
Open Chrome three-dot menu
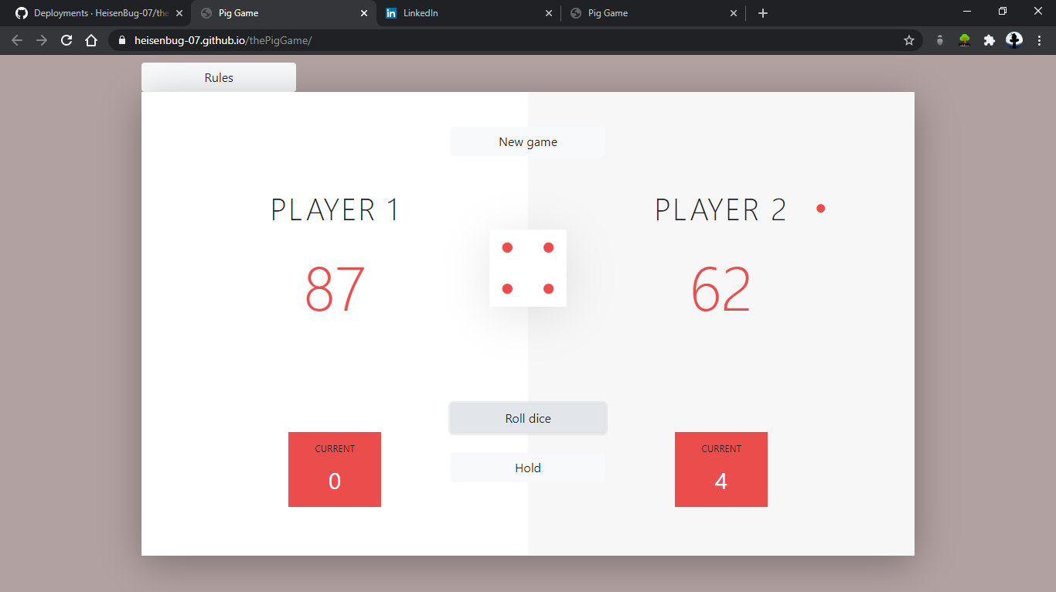point(1039,40)
